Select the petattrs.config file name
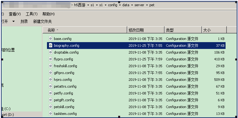 click(x=65, y=86)
